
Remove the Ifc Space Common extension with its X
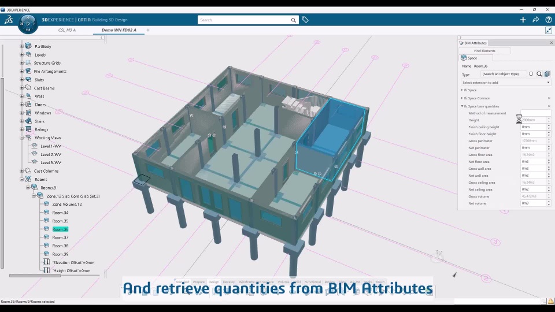coord(549,98)
